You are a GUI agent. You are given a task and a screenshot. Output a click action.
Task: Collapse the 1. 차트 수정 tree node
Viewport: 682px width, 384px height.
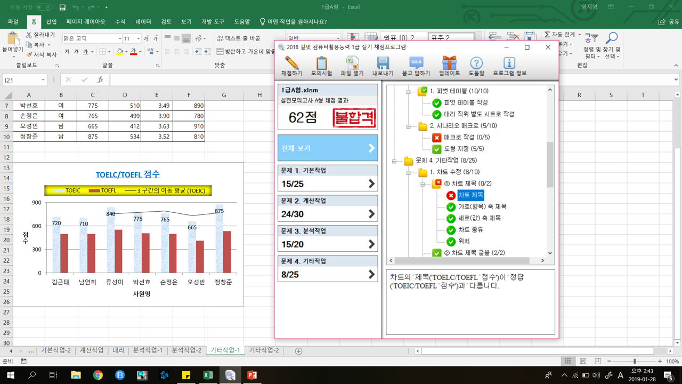pyautogui.click(x=408, y=172)
